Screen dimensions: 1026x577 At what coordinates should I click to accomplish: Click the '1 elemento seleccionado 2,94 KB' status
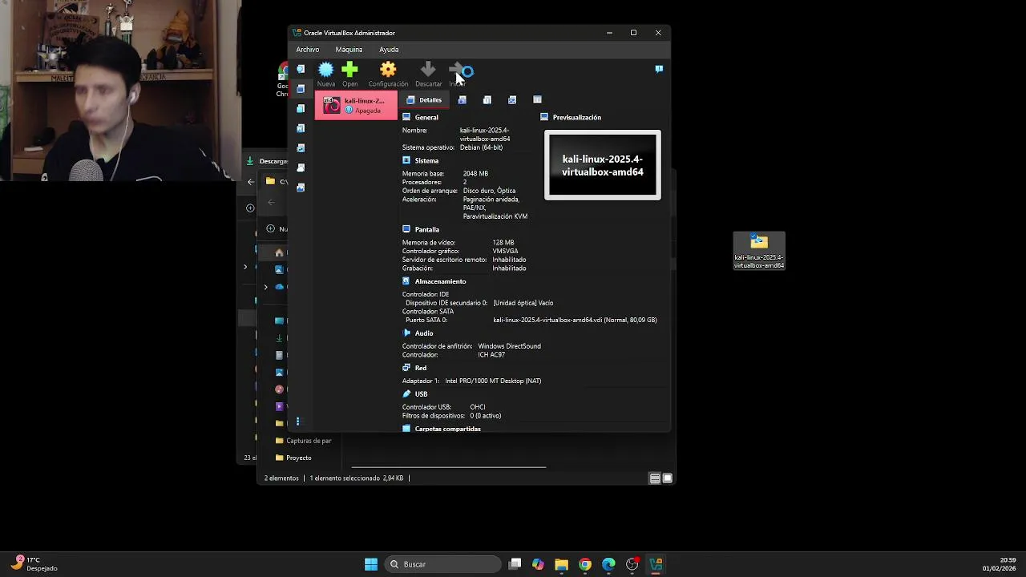tap(357, 478)
